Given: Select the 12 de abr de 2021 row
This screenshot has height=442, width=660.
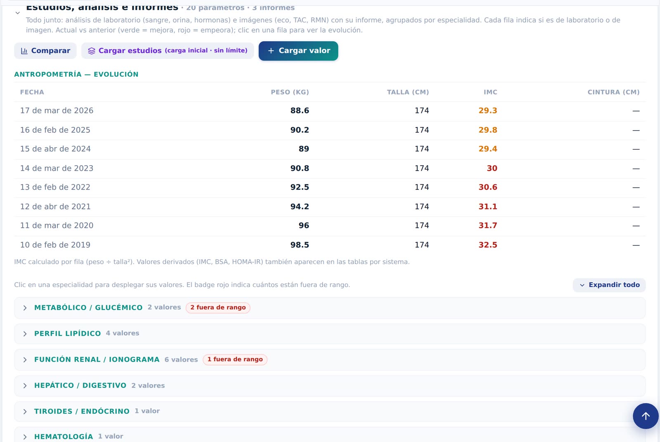Looking at the screenshot, I should 330,207.
